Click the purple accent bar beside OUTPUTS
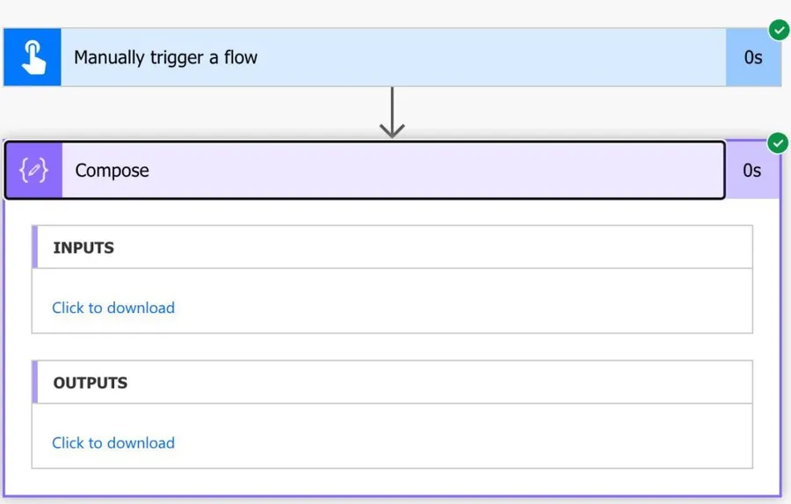 click(x=35, y=382)
